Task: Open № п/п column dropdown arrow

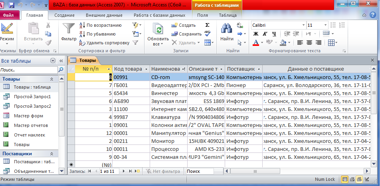Action: [109, 69]
